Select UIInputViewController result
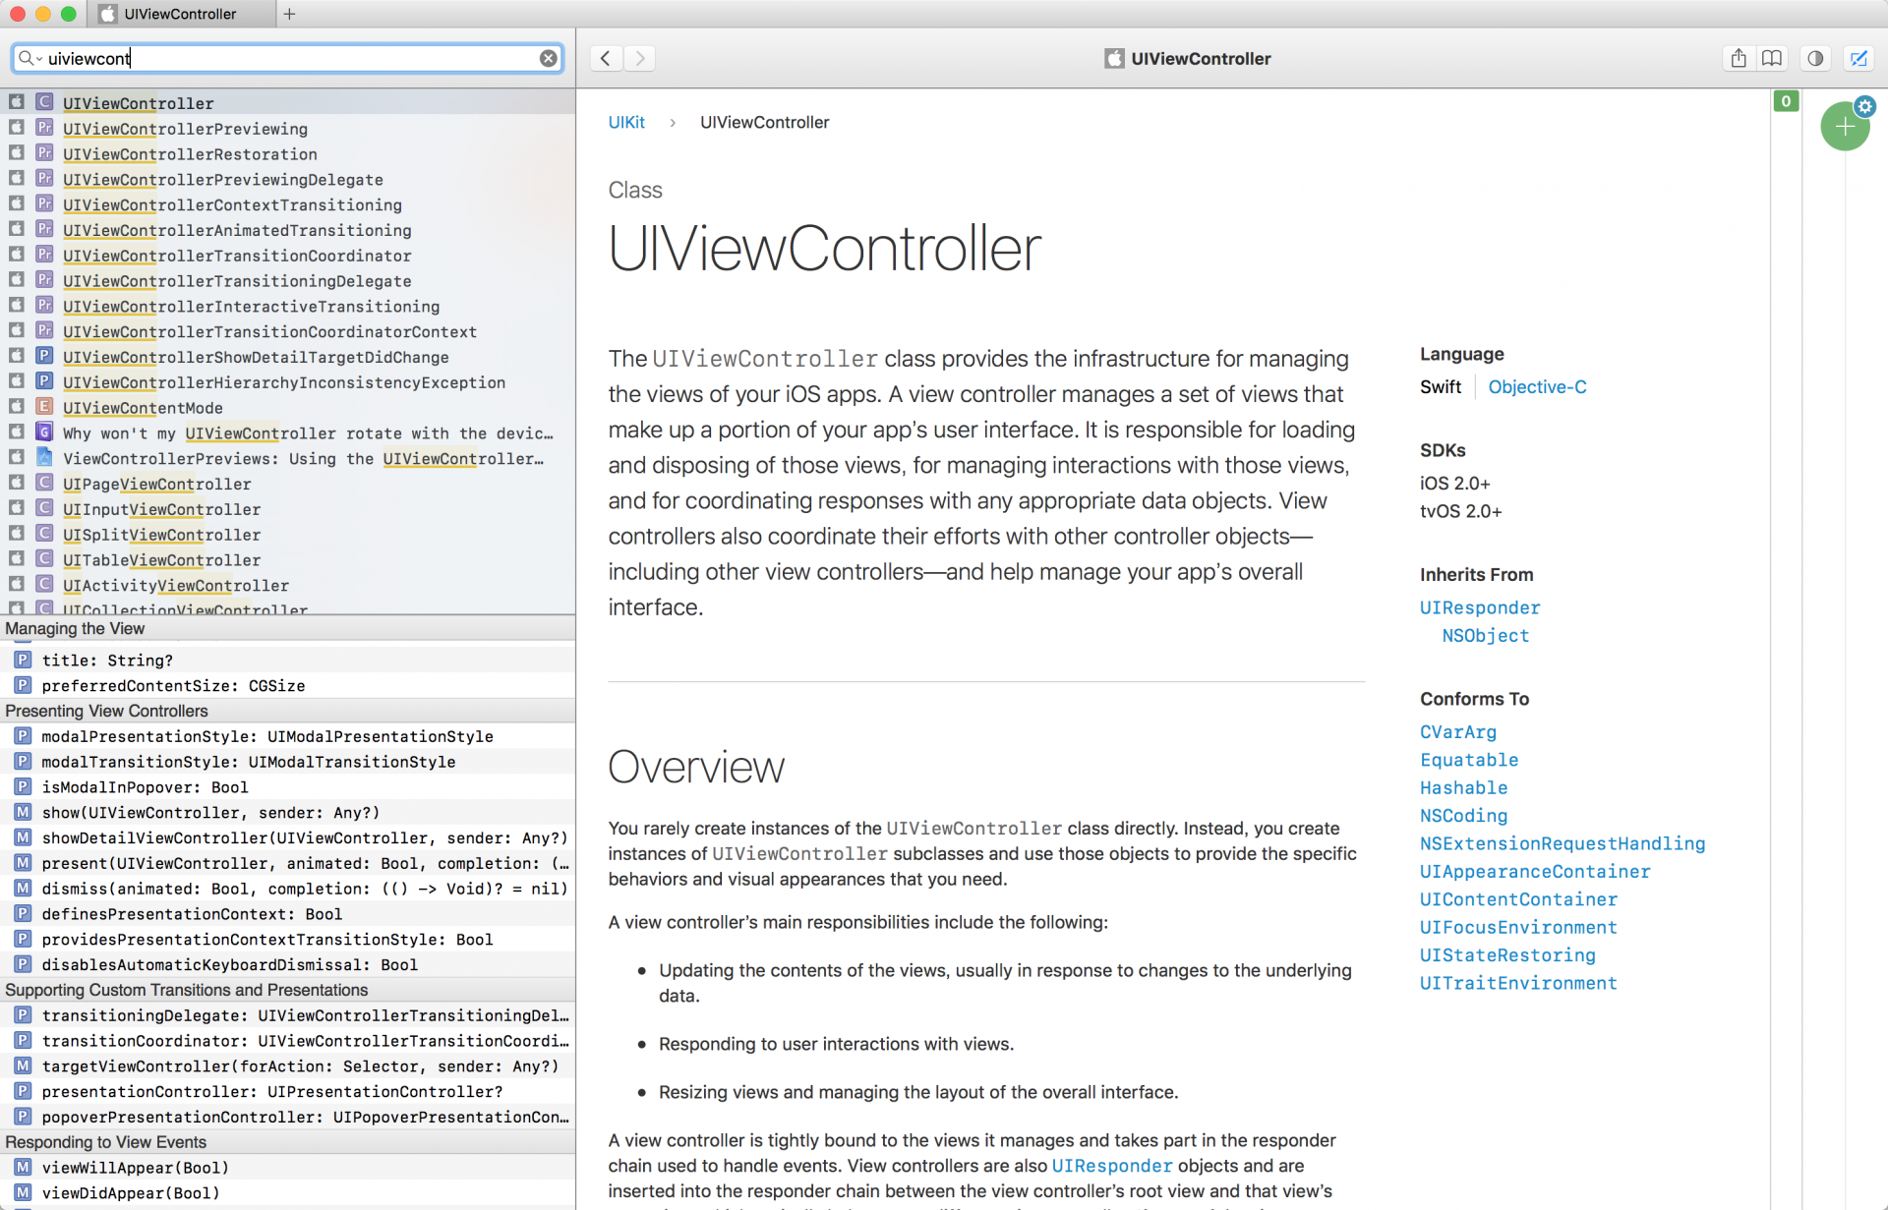The image size is (1888, 1210). pyautogui.click(x=287, y=509)
